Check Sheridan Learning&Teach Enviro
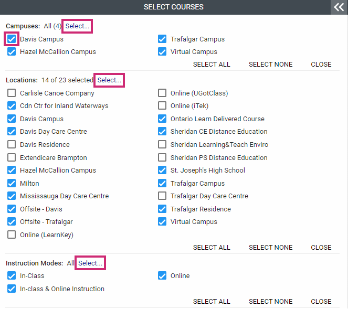This screenshot has height=309, width=348. click(162, 145)
